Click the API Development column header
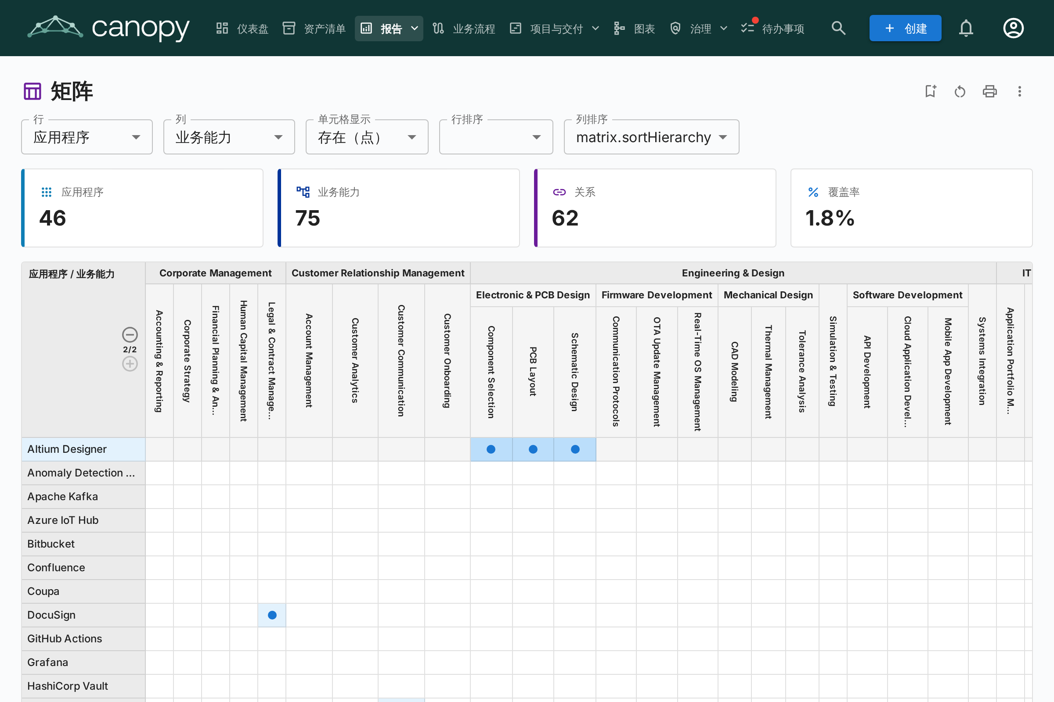The height and width of the screenshot is (702, 1054). 867,372
